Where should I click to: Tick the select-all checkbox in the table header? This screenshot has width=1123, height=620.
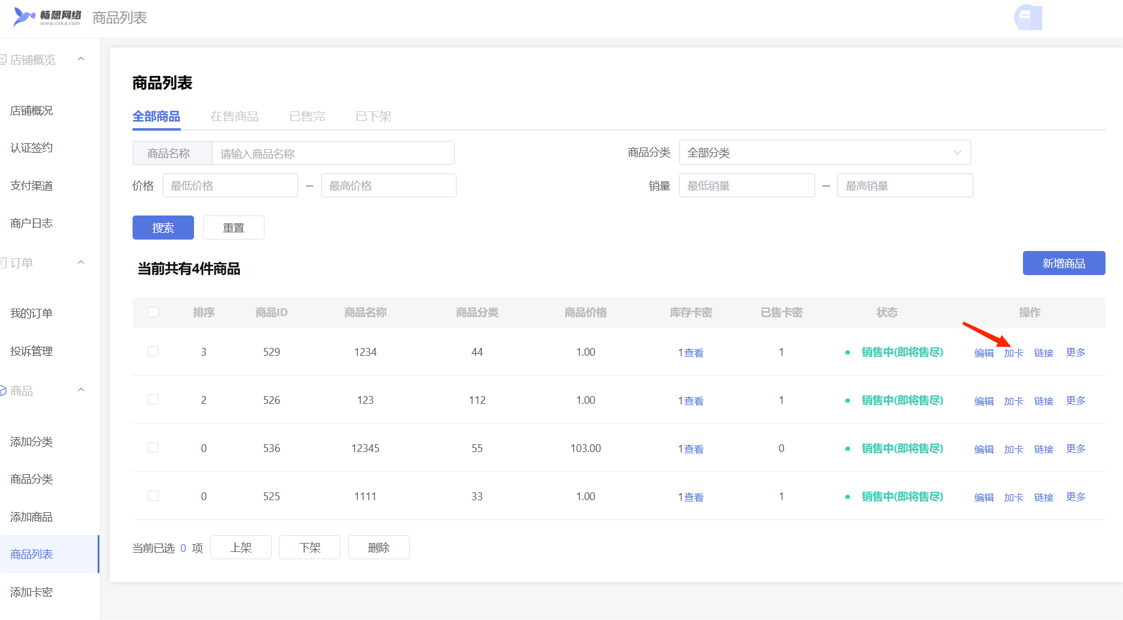tap(153, 312)
